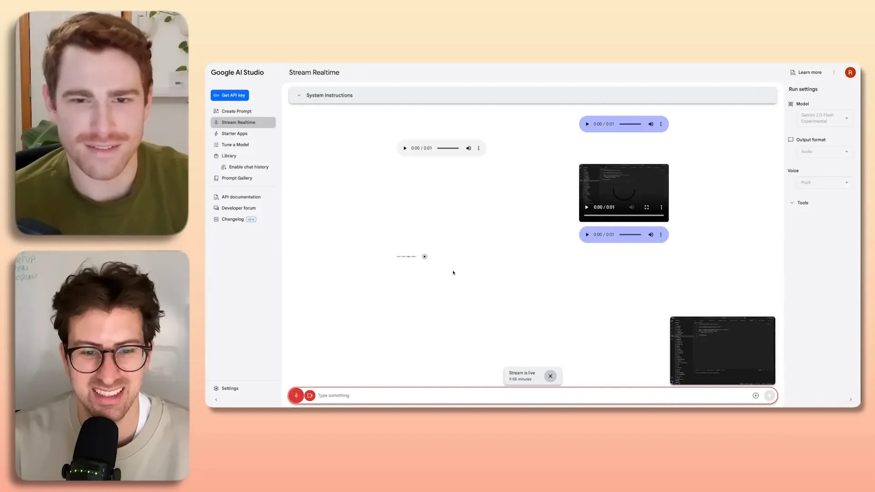Open options menu on the video clip
Image resolution: width=875 pixels, height=492 pixels.
click(x=661, y=207)
